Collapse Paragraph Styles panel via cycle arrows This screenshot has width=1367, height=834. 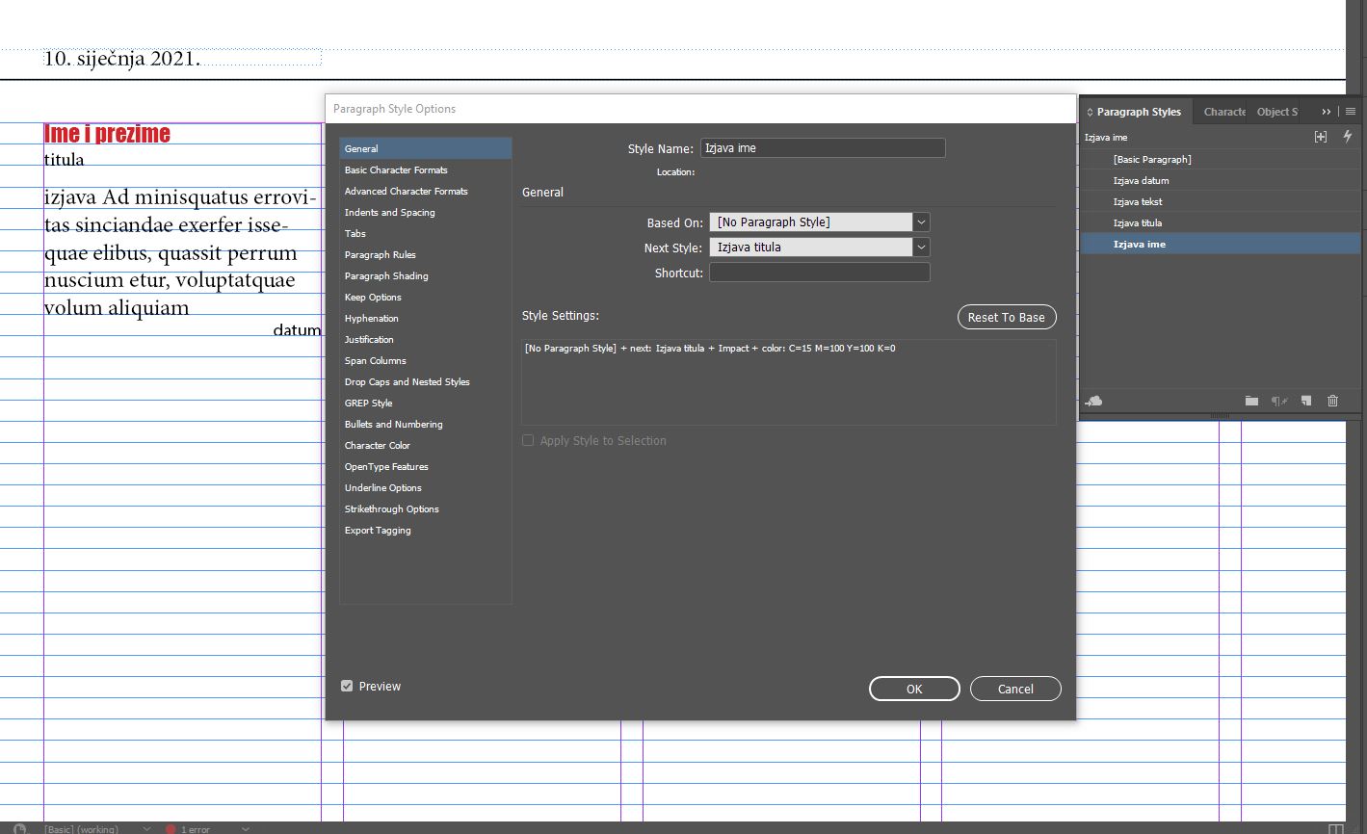[1090, 112]
